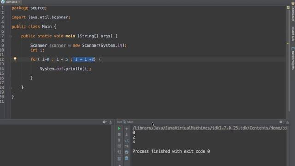Click on 'System.out.println(i);' code line
The image size is (295, 166).
[x=65, y=69]
